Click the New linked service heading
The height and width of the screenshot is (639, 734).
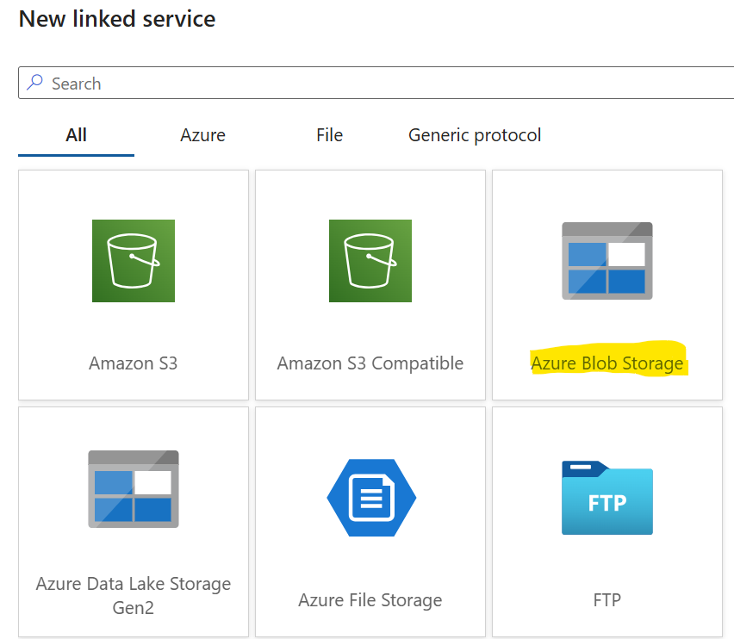tap(117, 18)
